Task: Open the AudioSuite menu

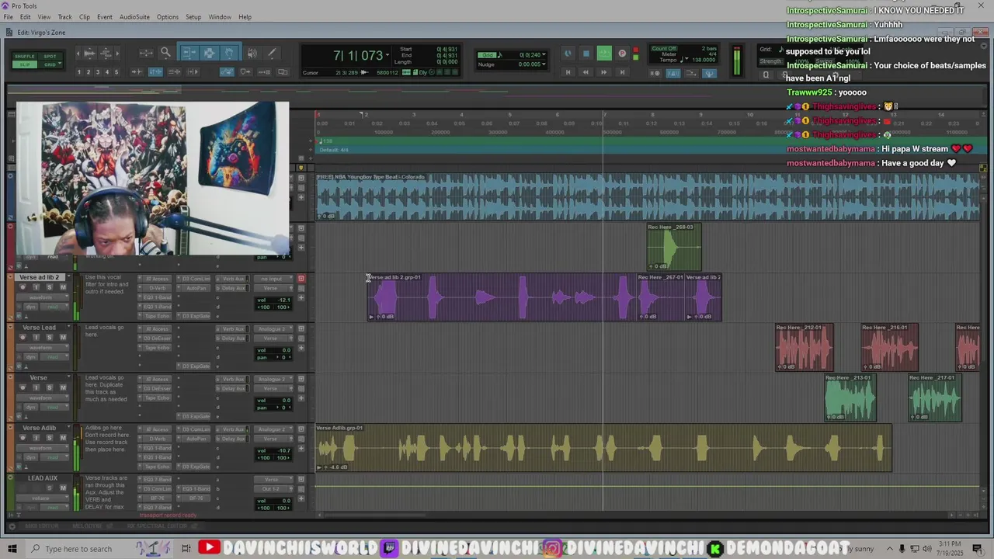Action: (134, 17)
